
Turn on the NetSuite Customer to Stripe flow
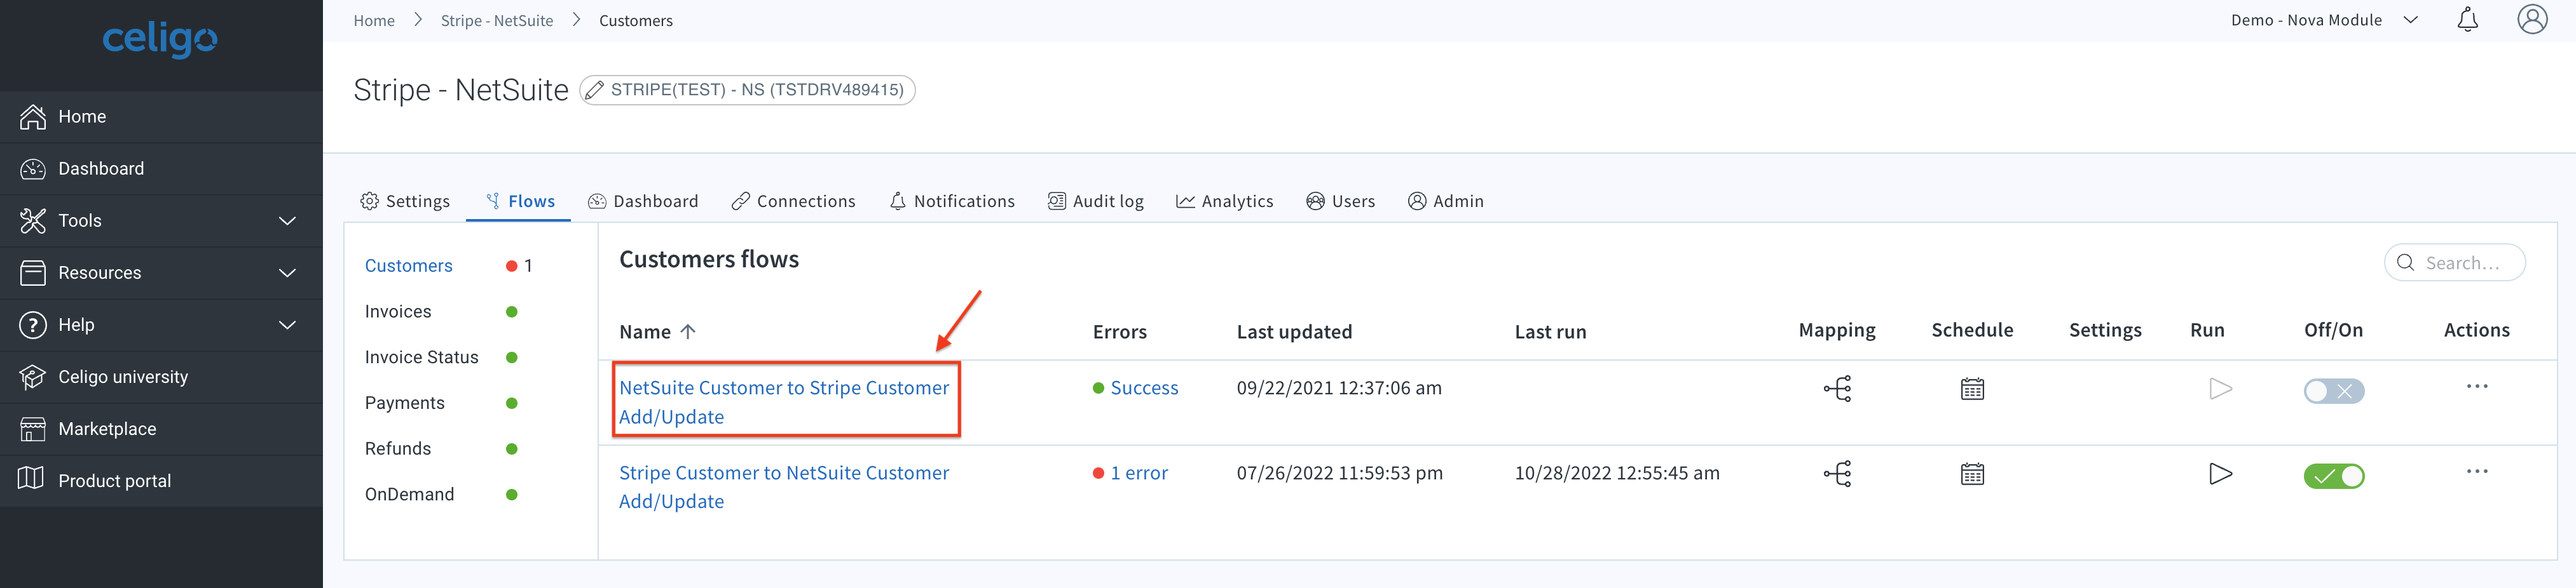click(2333, 391)
